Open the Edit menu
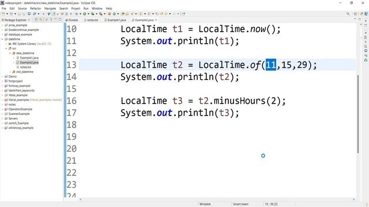 click(12, 9)
